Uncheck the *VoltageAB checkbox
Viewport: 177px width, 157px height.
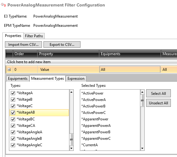13,112
